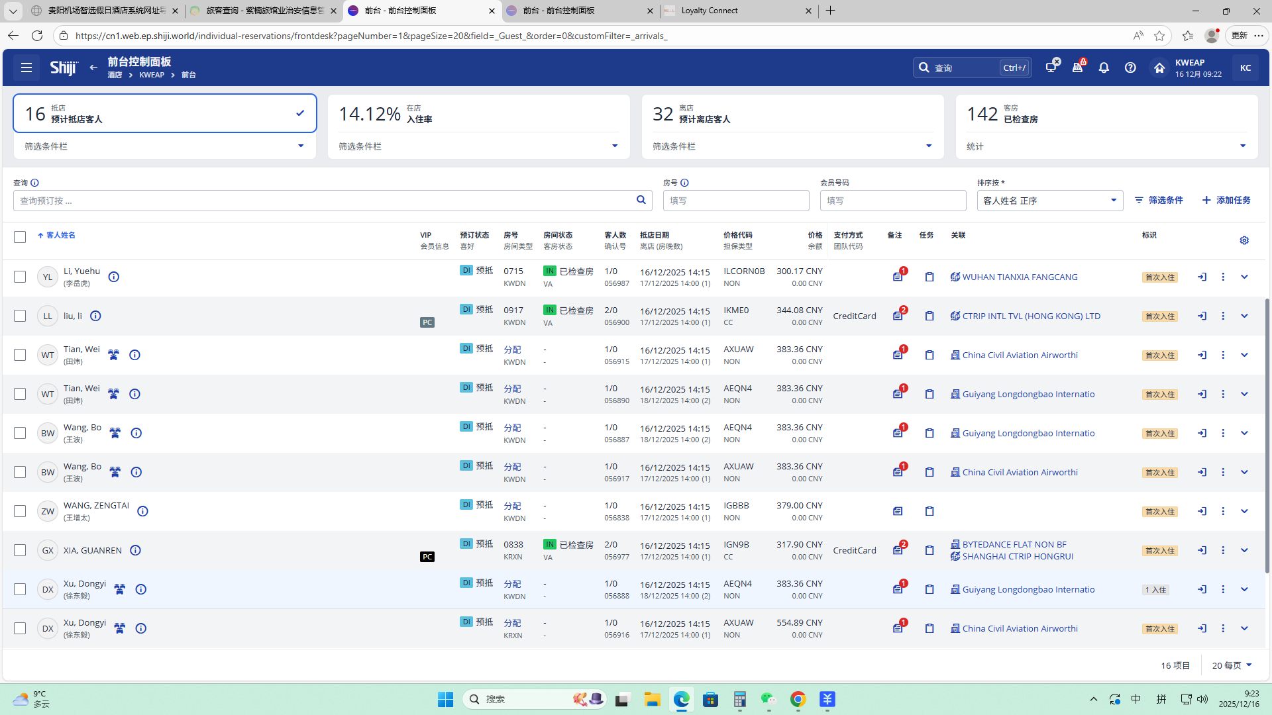This screenshot has width=1272, height=715.
Task: Open notes icon for liu, li row
Action: point(898,316)
